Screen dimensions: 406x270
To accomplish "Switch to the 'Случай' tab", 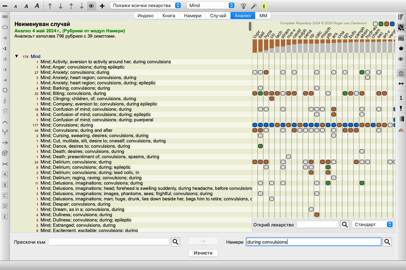I will click(218, 15).
